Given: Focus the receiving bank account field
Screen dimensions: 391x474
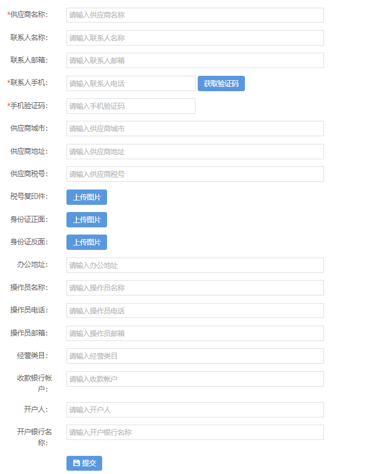Looking at the screenshot, I should (195, 379).
